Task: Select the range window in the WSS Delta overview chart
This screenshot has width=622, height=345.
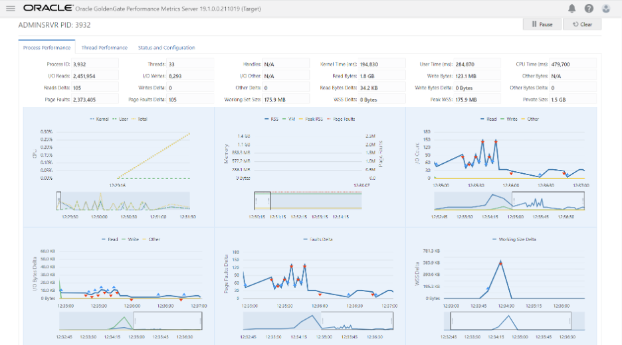Action: coord(511,321)
